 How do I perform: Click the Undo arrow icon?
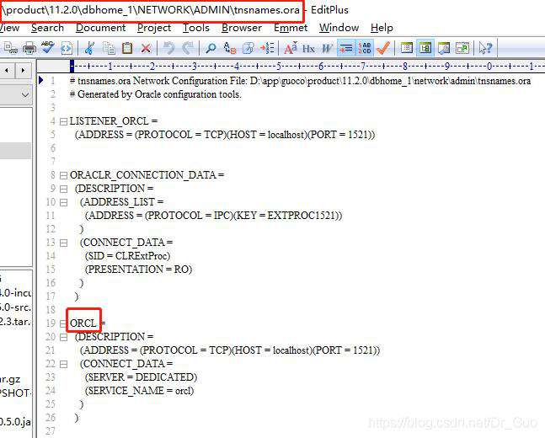click(169, 48)
